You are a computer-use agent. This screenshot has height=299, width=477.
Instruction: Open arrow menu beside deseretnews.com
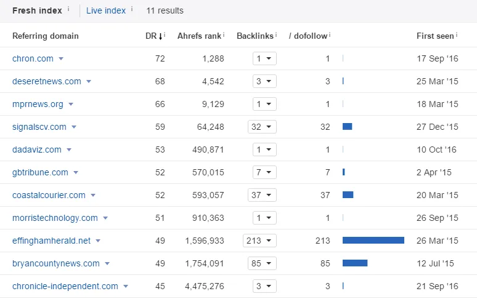[x=89, y=82]
